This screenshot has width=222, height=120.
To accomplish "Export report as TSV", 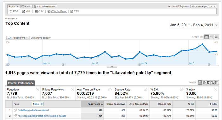I will (x=75, y=11).
